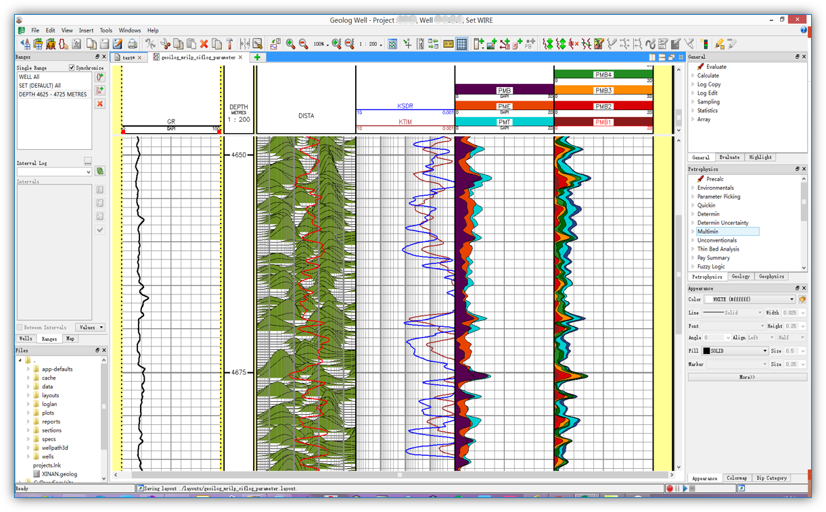
Task: Select the DEPTH 4625 - 4725 METRES range
Action: coord(54,95)
